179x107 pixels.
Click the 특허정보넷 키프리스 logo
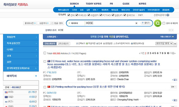[16, 5]
